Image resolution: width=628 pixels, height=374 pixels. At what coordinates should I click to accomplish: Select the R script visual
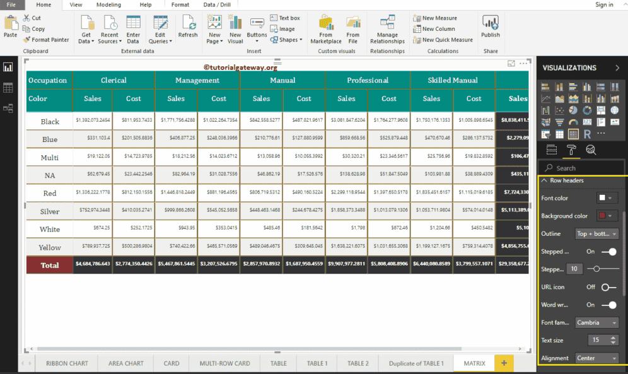(587, 134)
